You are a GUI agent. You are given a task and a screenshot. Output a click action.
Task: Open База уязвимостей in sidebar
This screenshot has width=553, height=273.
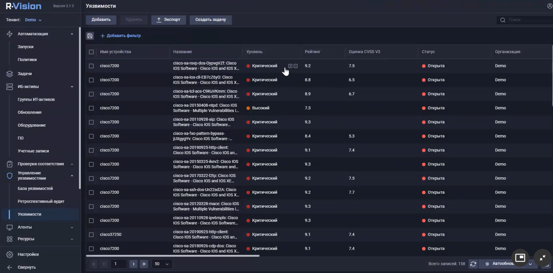pyautogui.click(x=35, y=188)
